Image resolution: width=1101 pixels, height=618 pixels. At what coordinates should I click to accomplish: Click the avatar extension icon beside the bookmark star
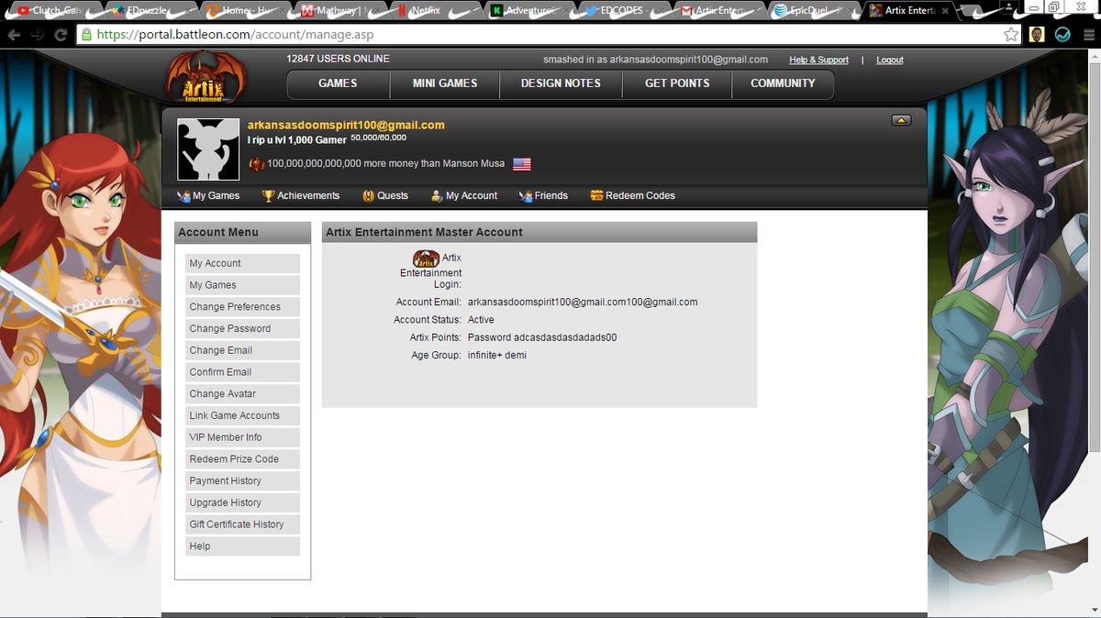(x=1037, y=35)
